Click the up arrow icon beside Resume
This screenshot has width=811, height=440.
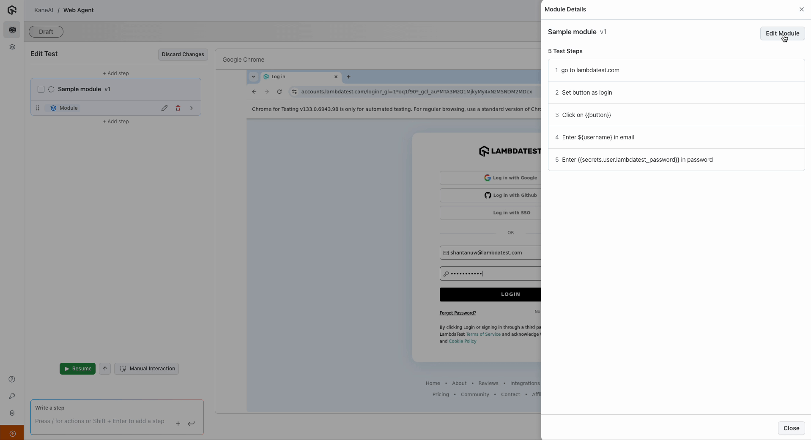coord(105,369)
